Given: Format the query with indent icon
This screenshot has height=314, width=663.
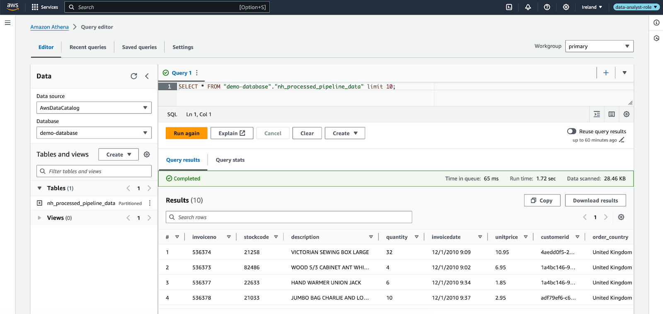Looking at the screenshot, I should click(x=597, y=114).
